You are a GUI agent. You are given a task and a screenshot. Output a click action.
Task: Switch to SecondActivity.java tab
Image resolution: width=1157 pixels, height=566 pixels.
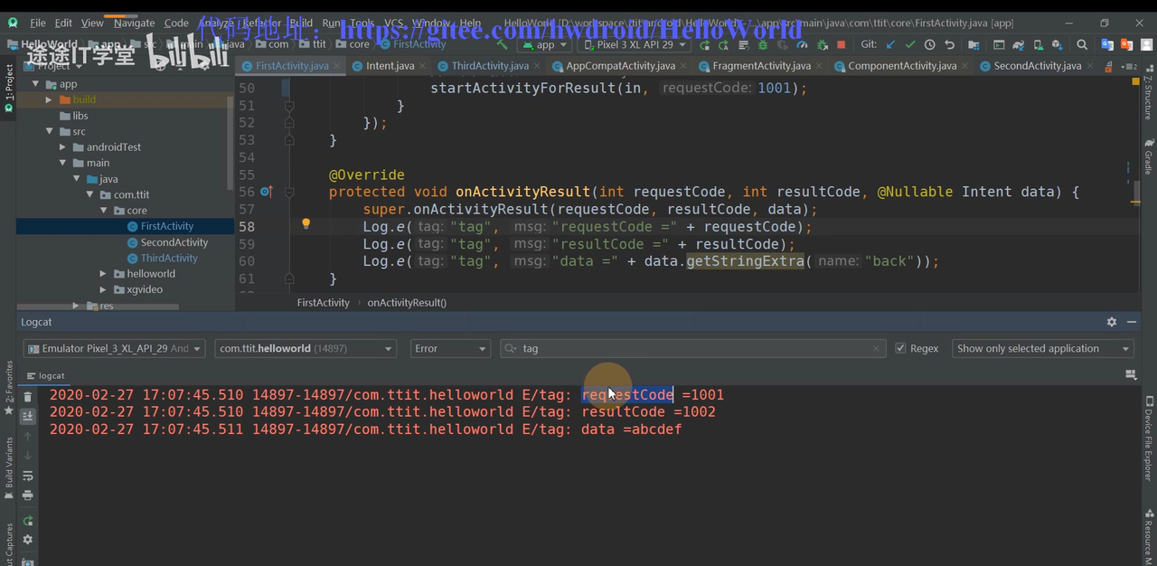tap(1038, 65)
